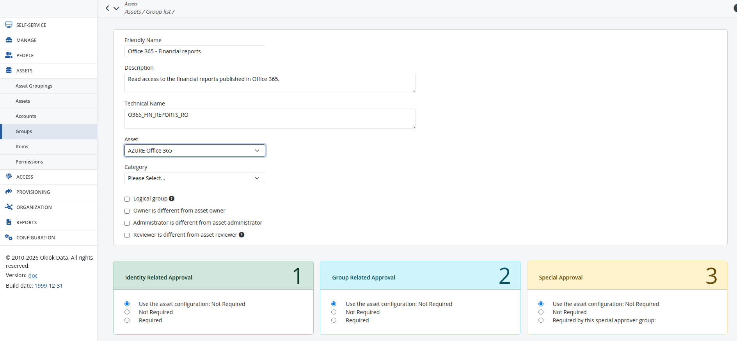Click the back arrow in header
This screenshot has width=737, height=341.
pos(107,8)
